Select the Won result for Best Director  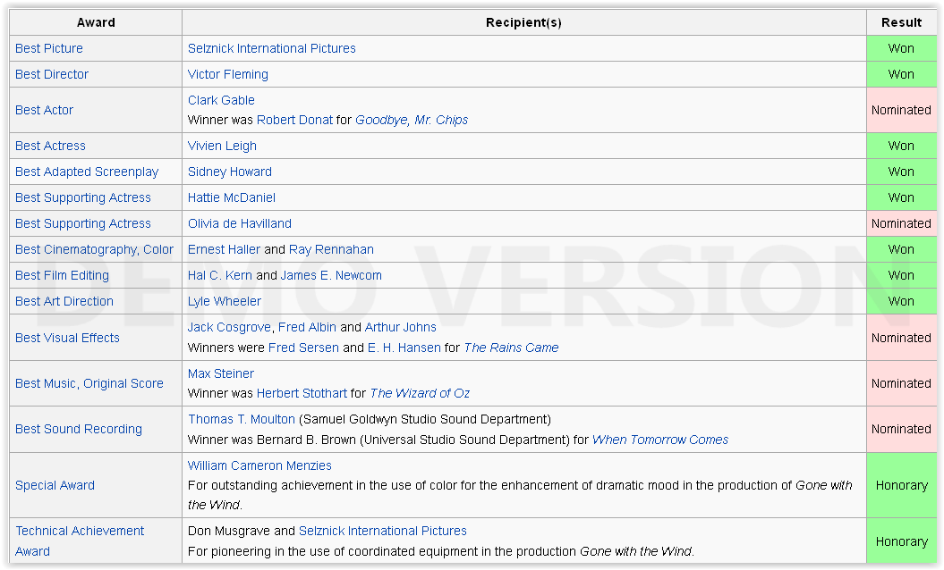901,74
